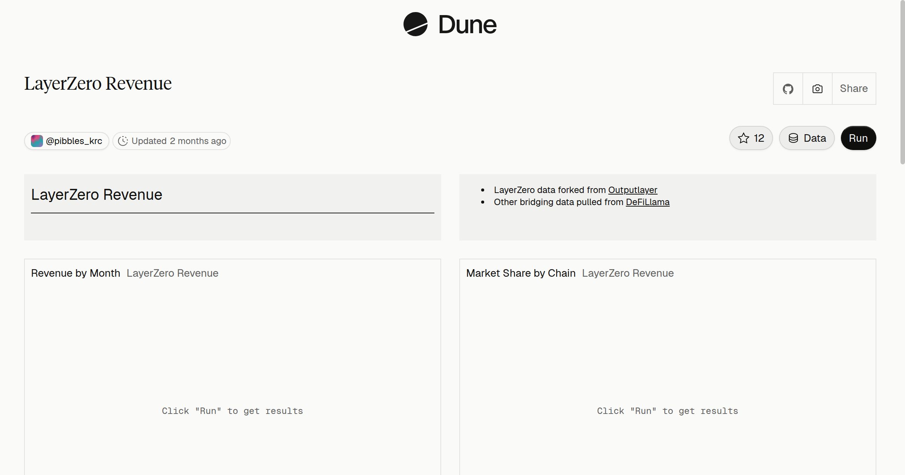This screenshot has height=475, width=905.
Task: Click the camera screenshot icon
Action: click(x=817, y=89)
